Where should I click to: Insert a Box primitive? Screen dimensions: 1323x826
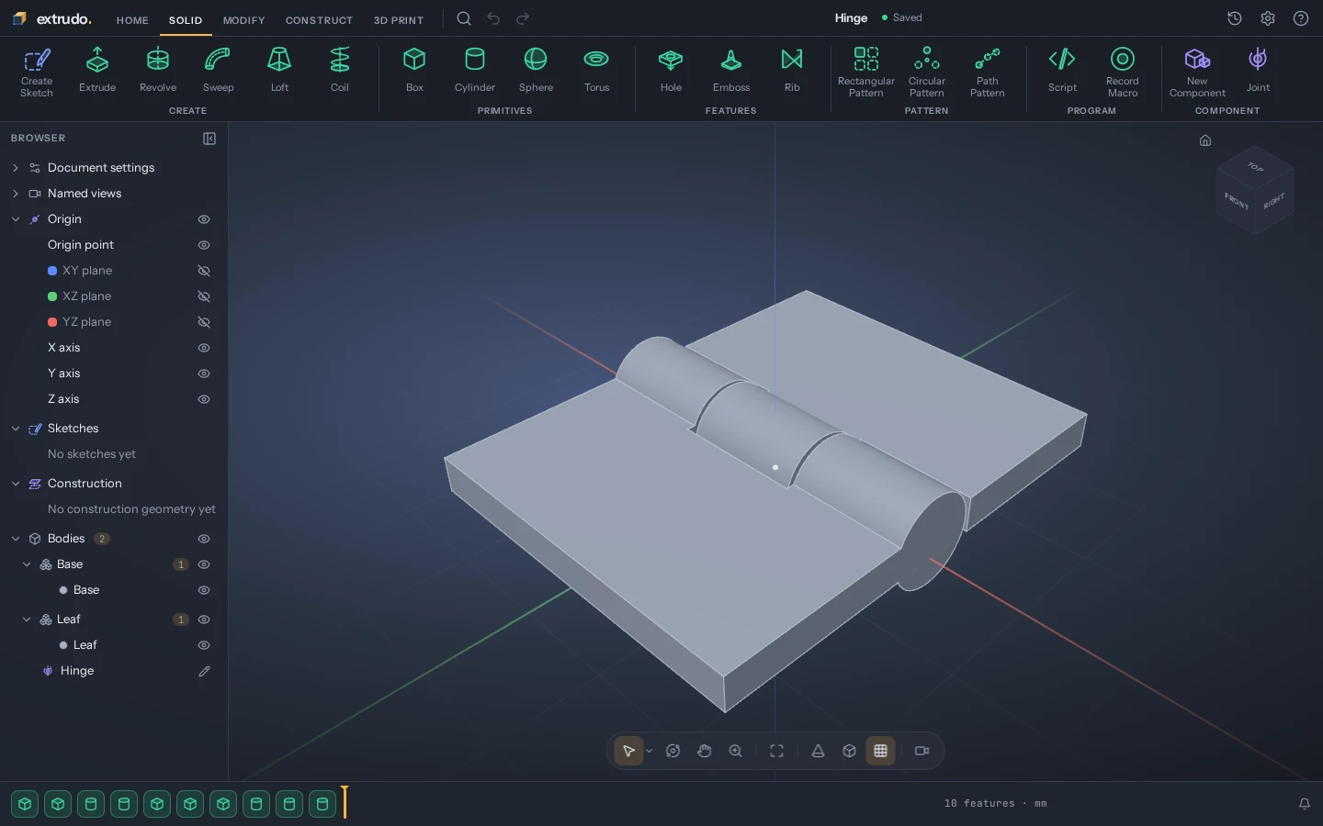click(x=414, y=73)
